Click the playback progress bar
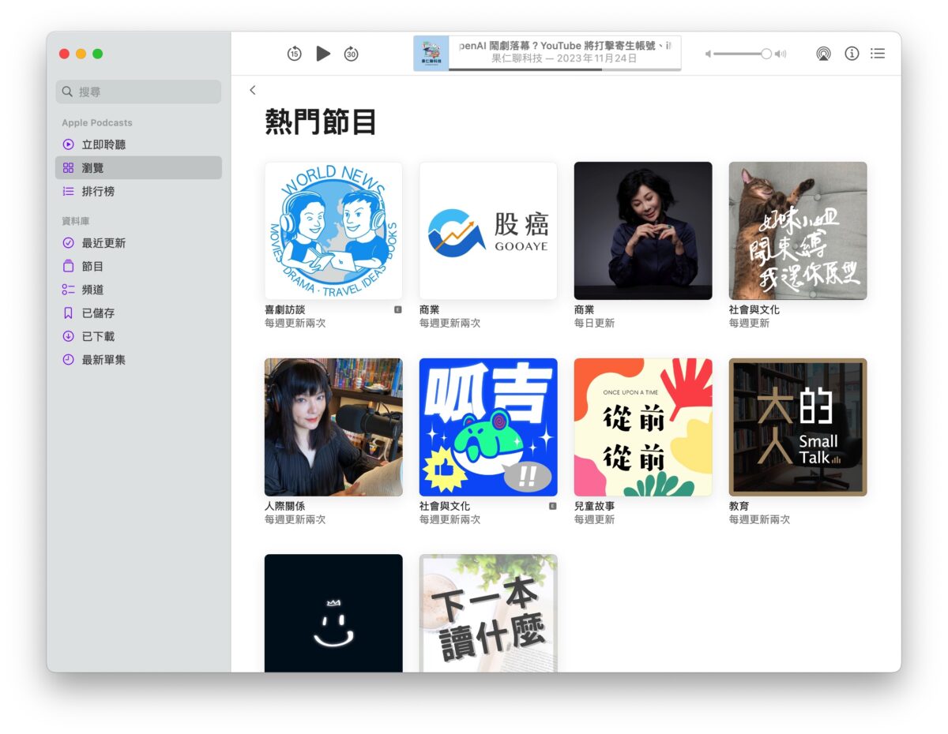 pos(565,69)
